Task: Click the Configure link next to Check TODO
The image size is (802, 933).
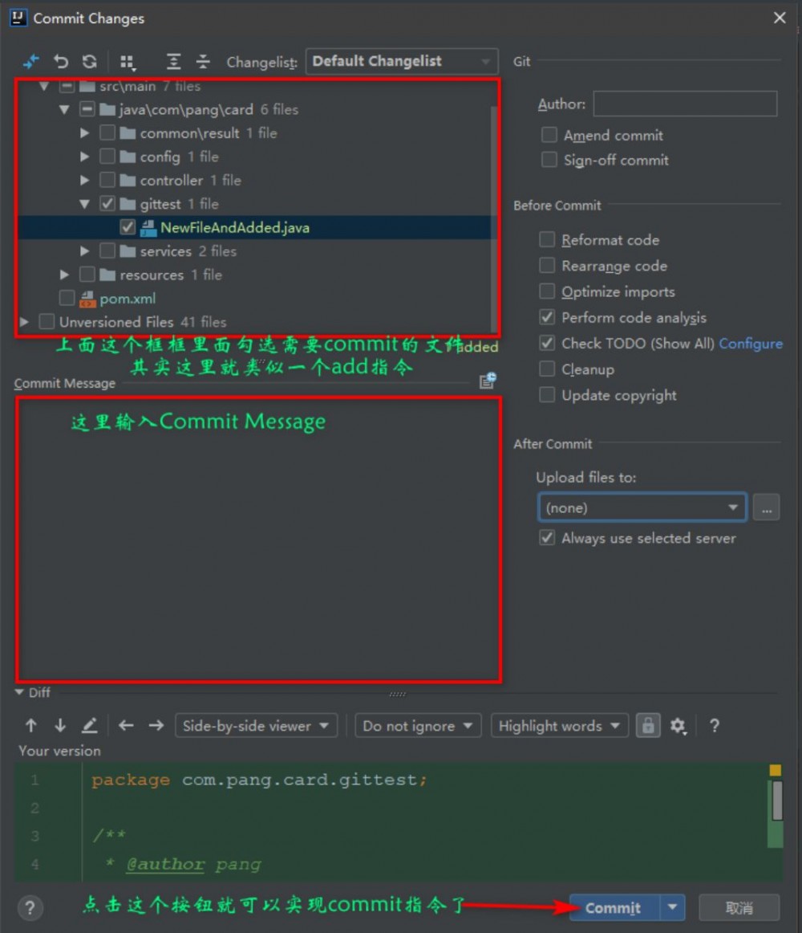Action: [751, 343]
